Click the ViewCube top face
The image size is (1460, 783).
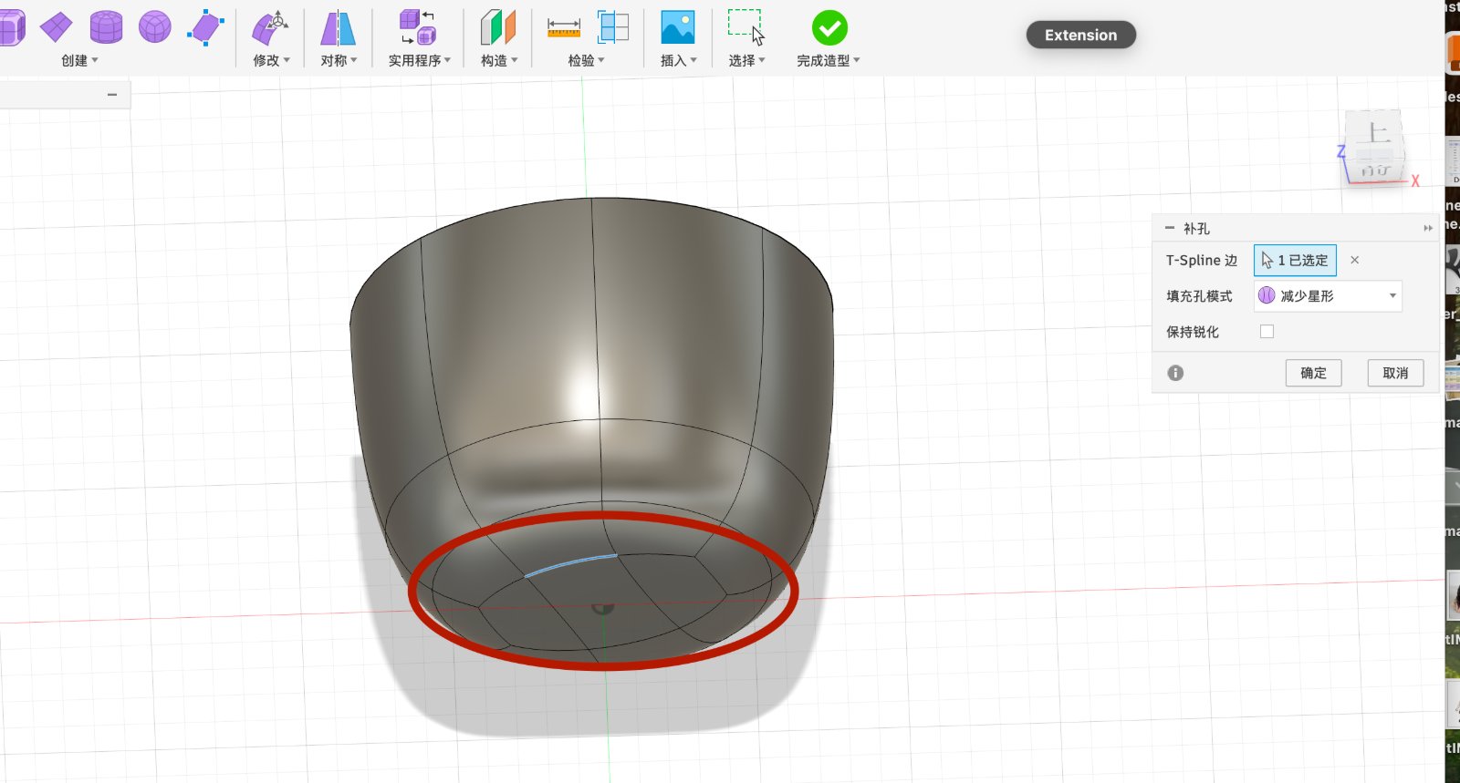coord(1376,133)
